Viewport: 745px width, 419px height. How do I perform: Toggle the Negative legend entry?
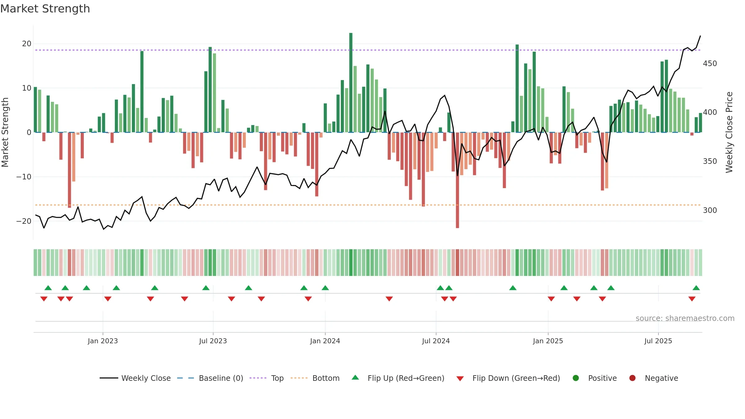pyautogui.click(x=653, y=378)
